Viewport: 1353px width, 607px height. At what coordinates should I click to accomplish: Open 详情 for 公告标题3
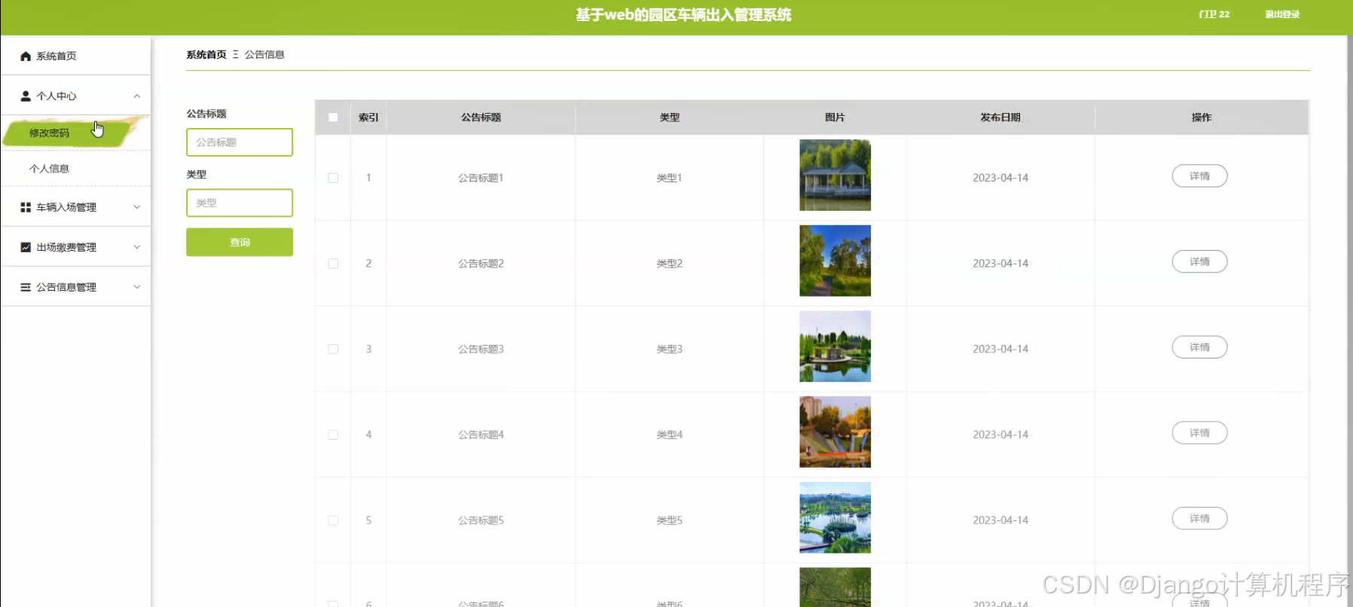click(x=1199, y=347)
